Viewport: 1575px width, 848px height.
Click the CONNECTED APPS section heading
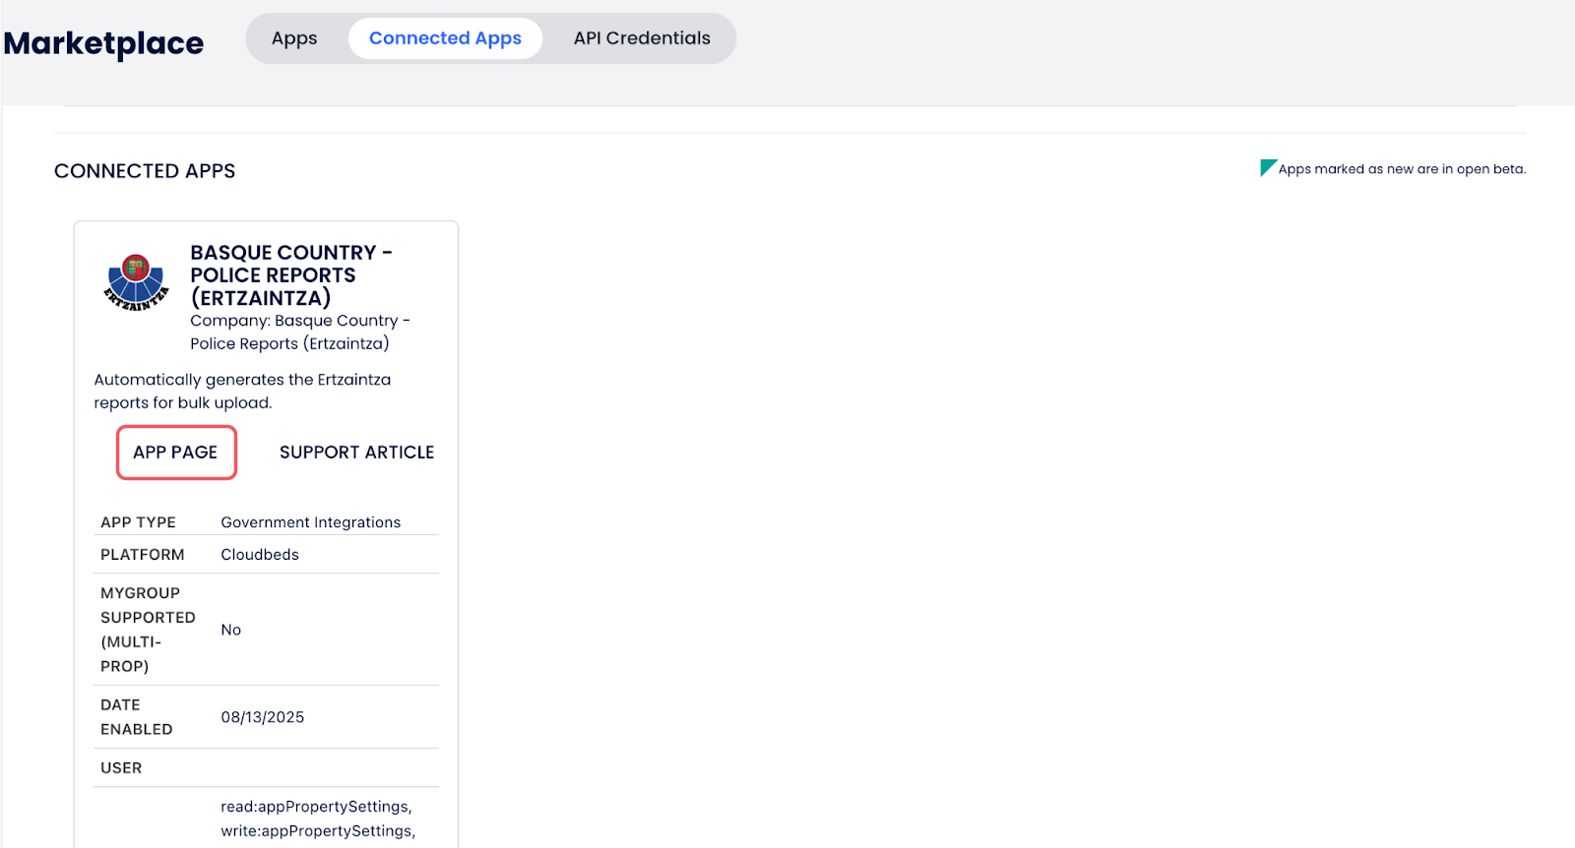pos(145,171)
